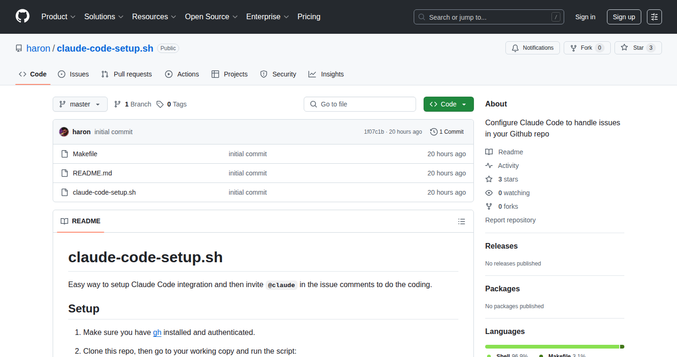Open the gh link in Setup instructions
Viewport: 677px width, 357px height.
[157, 332]
